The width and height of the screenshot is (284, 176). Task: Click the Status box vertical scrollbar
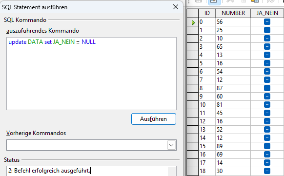(x=172, y=171)
